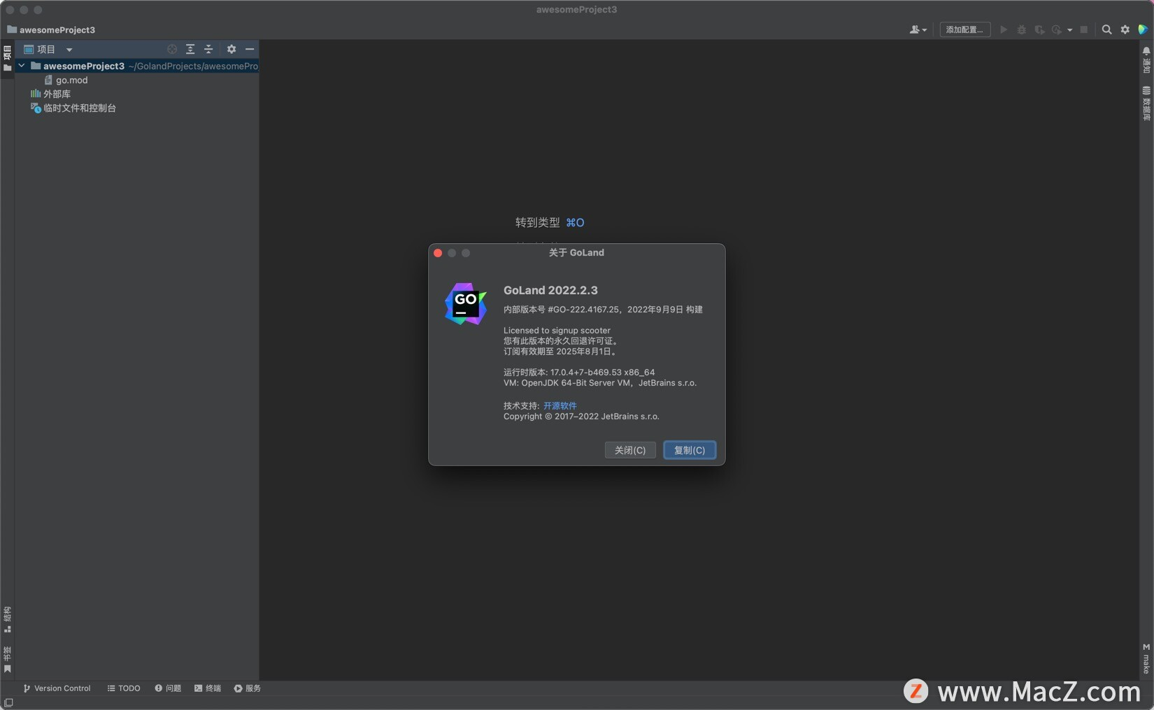Image resolution: width=1154 pixels, height=710 pixels.
Task: Click Collapse All icon in project panel
Action: point(208,49)
